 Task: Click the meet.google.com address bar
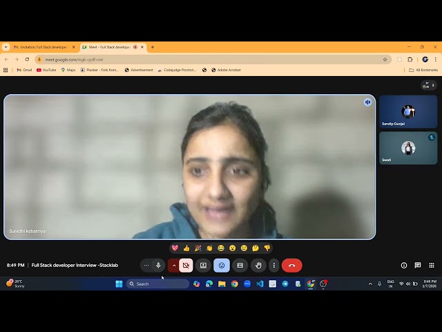point(213,59)
